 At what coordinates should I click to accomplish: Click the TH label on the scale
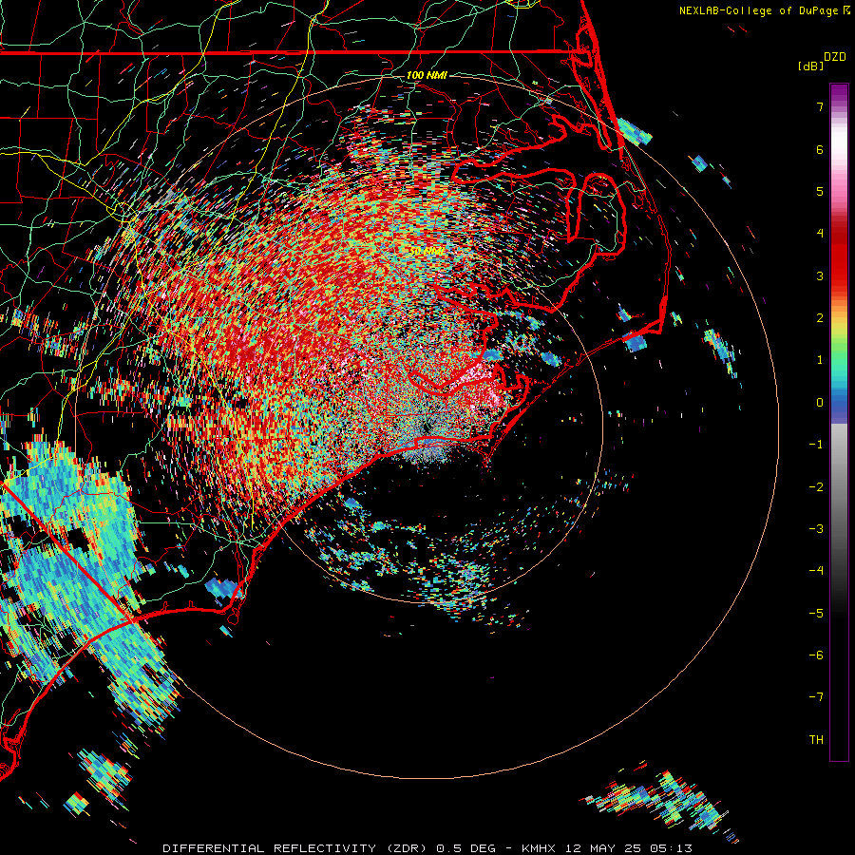click(816, 740)
